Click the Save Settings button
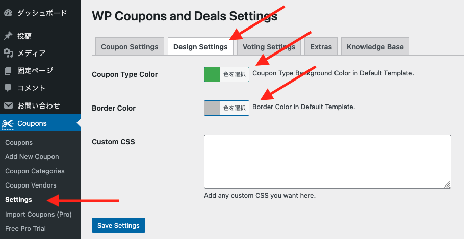 pyautogui.click(x=118, y=225)
